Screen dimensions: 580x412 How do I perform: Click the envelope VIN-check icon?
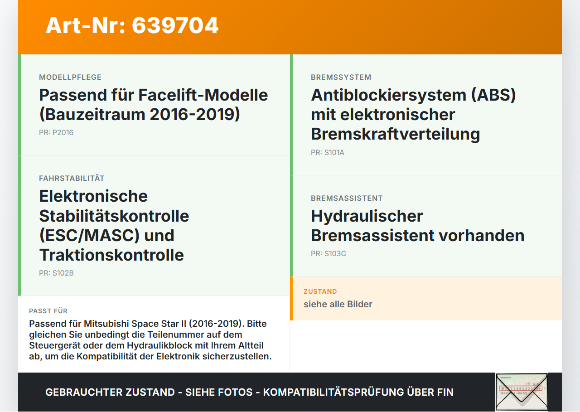[x=522, y=392]
